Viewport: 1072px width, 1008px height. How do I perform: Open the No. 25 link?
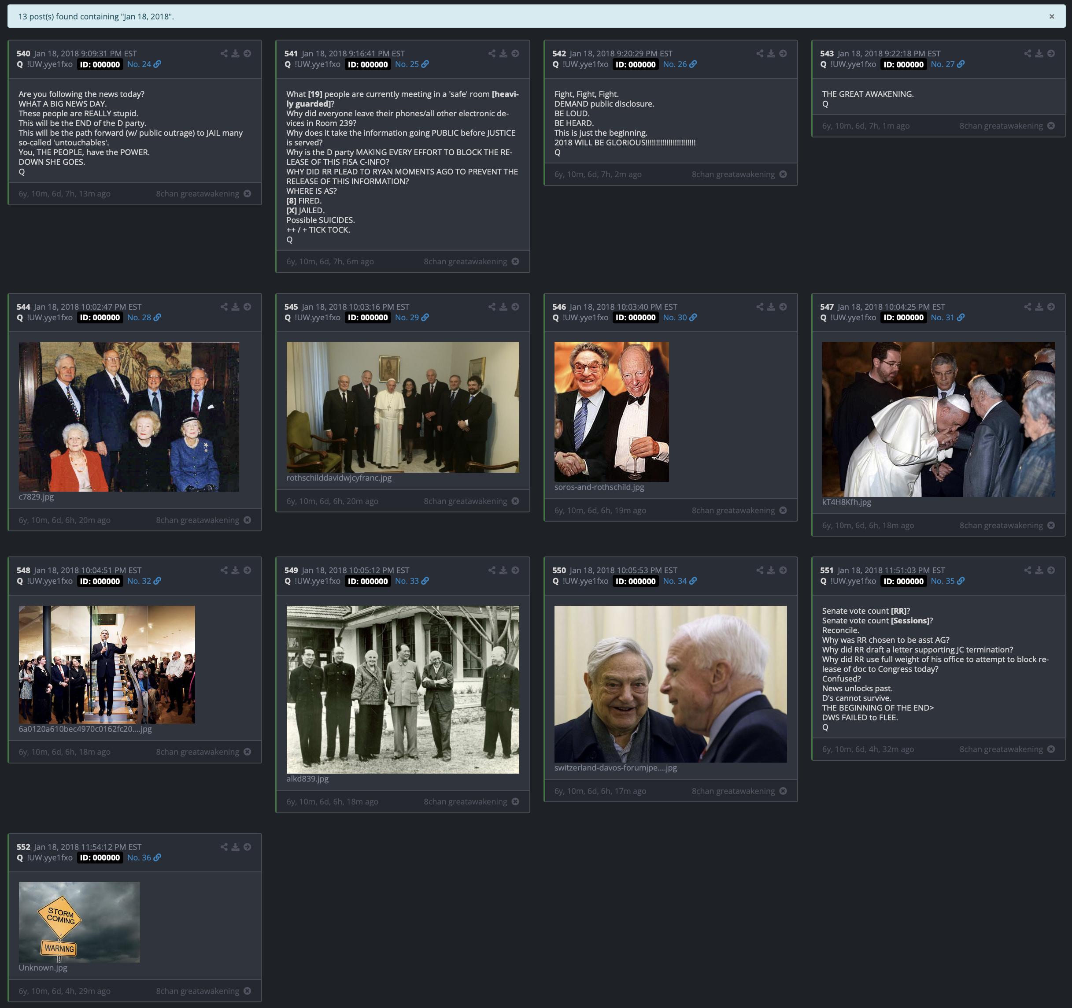pyautogui.click(x=412, y=64)
